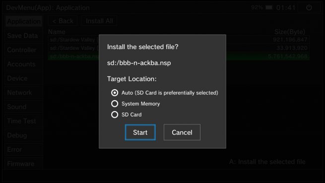The width and height of the screenshot is (325, 183).
Task: Go back with the Back button
Action: tap(63, 21)
